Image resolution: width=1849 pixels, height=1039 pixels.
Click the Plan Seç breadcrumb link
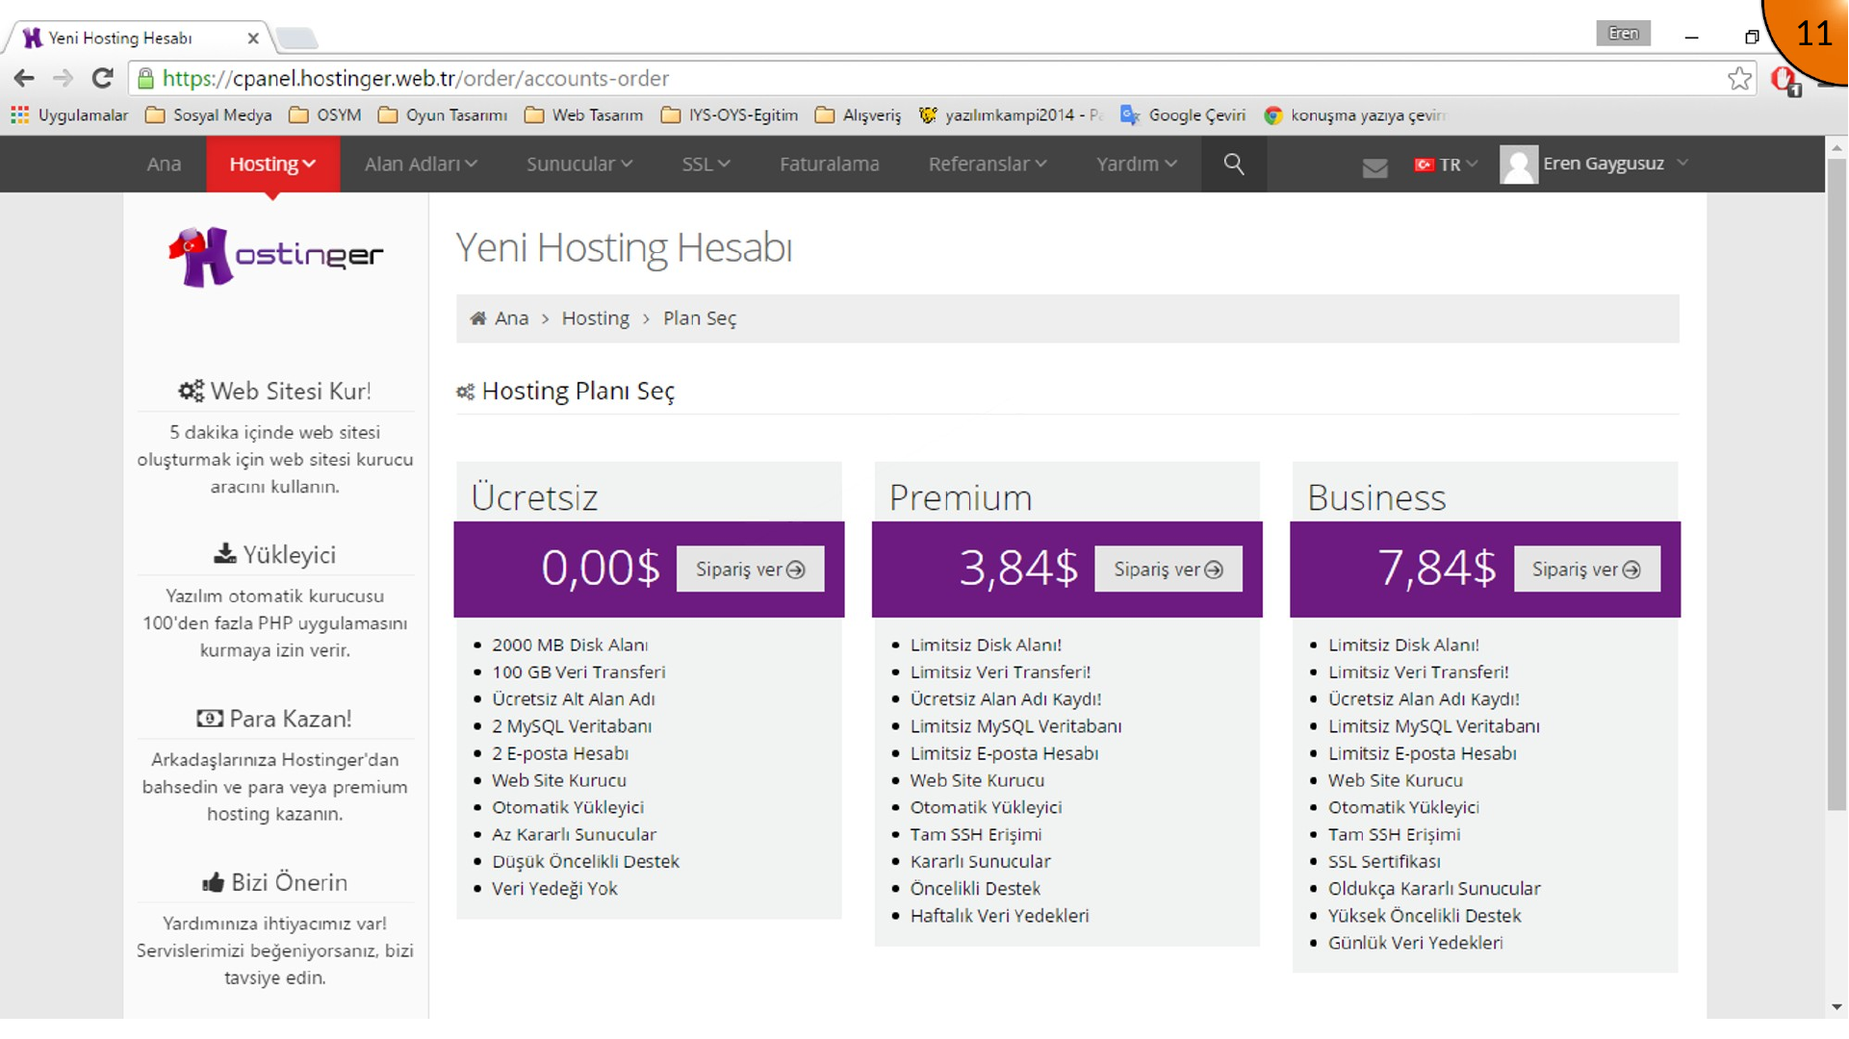click(700, 318)
